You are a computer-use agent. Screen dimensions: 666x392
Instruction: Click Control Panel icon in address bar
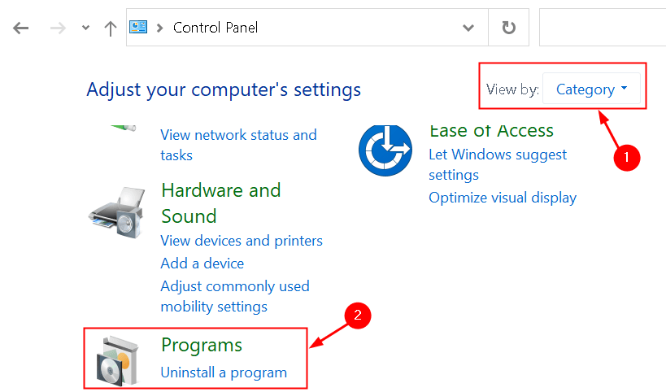(x=138, y=27)
